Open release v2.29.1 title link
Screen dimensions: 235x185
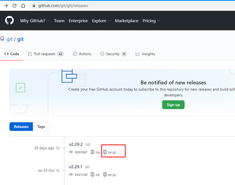[76, 167]
